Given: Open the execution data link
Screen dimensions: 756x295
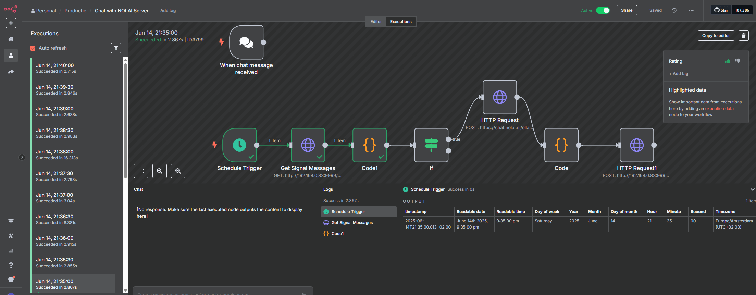Looking at the screenshot, I should coord(719,109).
